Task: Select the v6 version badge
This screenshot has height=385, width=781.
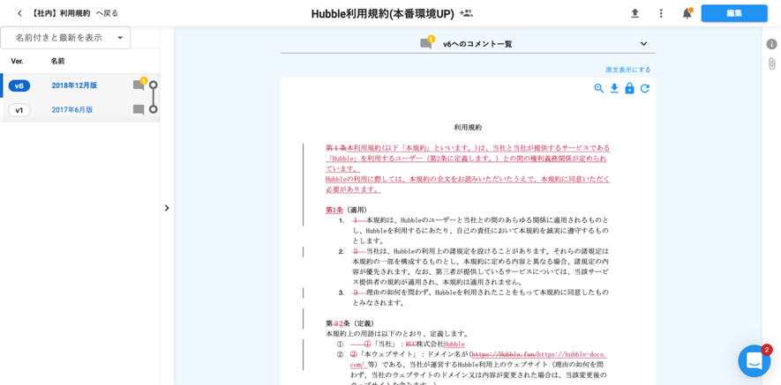Action: pos(19,85)
